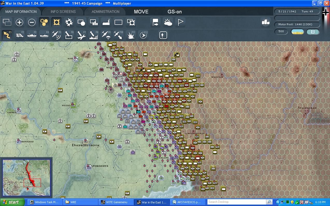Toggle the yellow fort level icon
The width and height of the screenshot is (330, 206).
(x=56, y=23)
